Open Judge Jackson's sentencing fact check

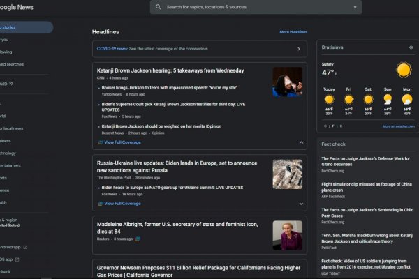(x=367, y=213)
